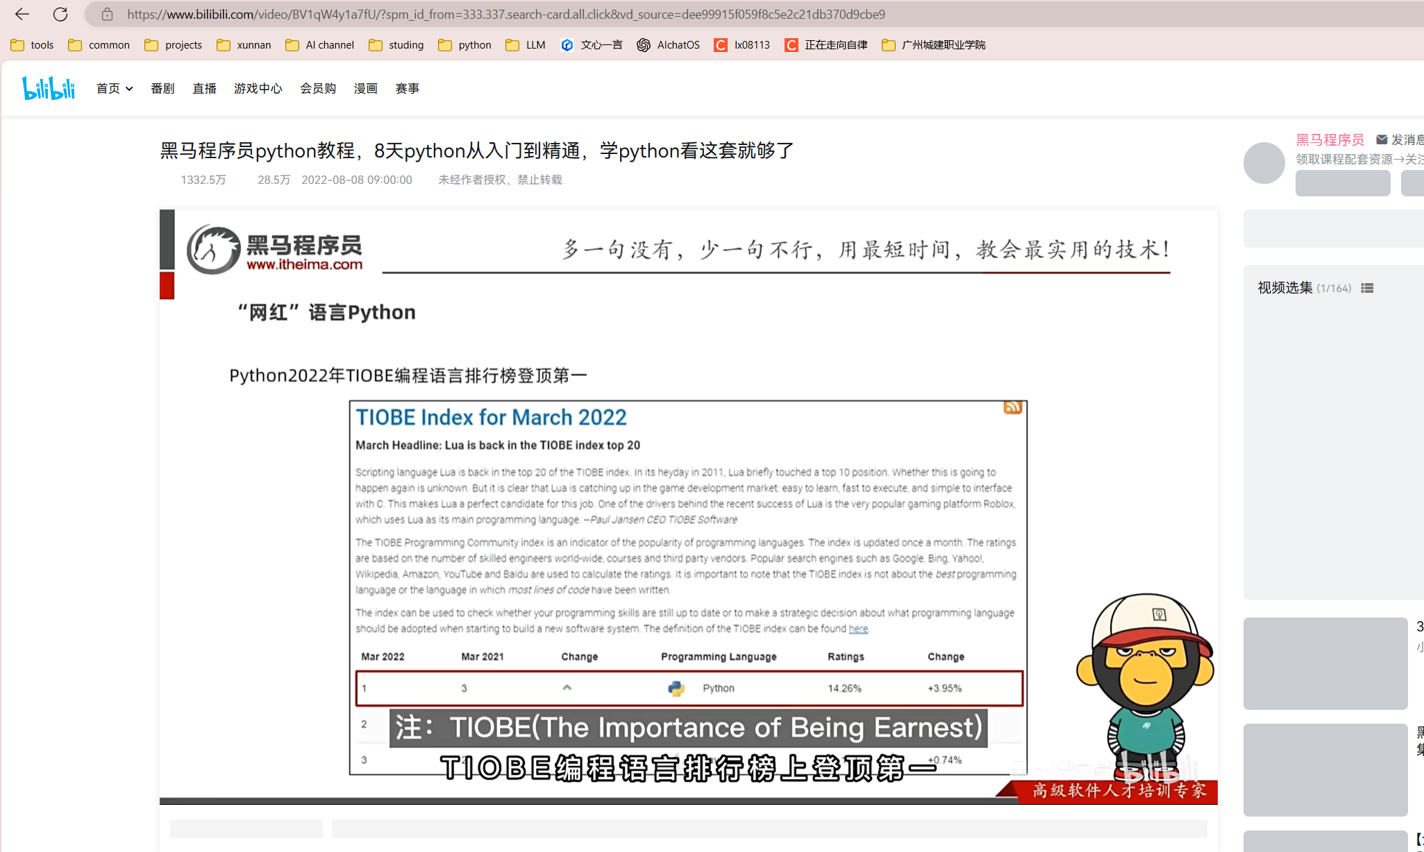Open 游戏中心 from the nav bar
The image size is (1424, 852).
pos(258,88)
